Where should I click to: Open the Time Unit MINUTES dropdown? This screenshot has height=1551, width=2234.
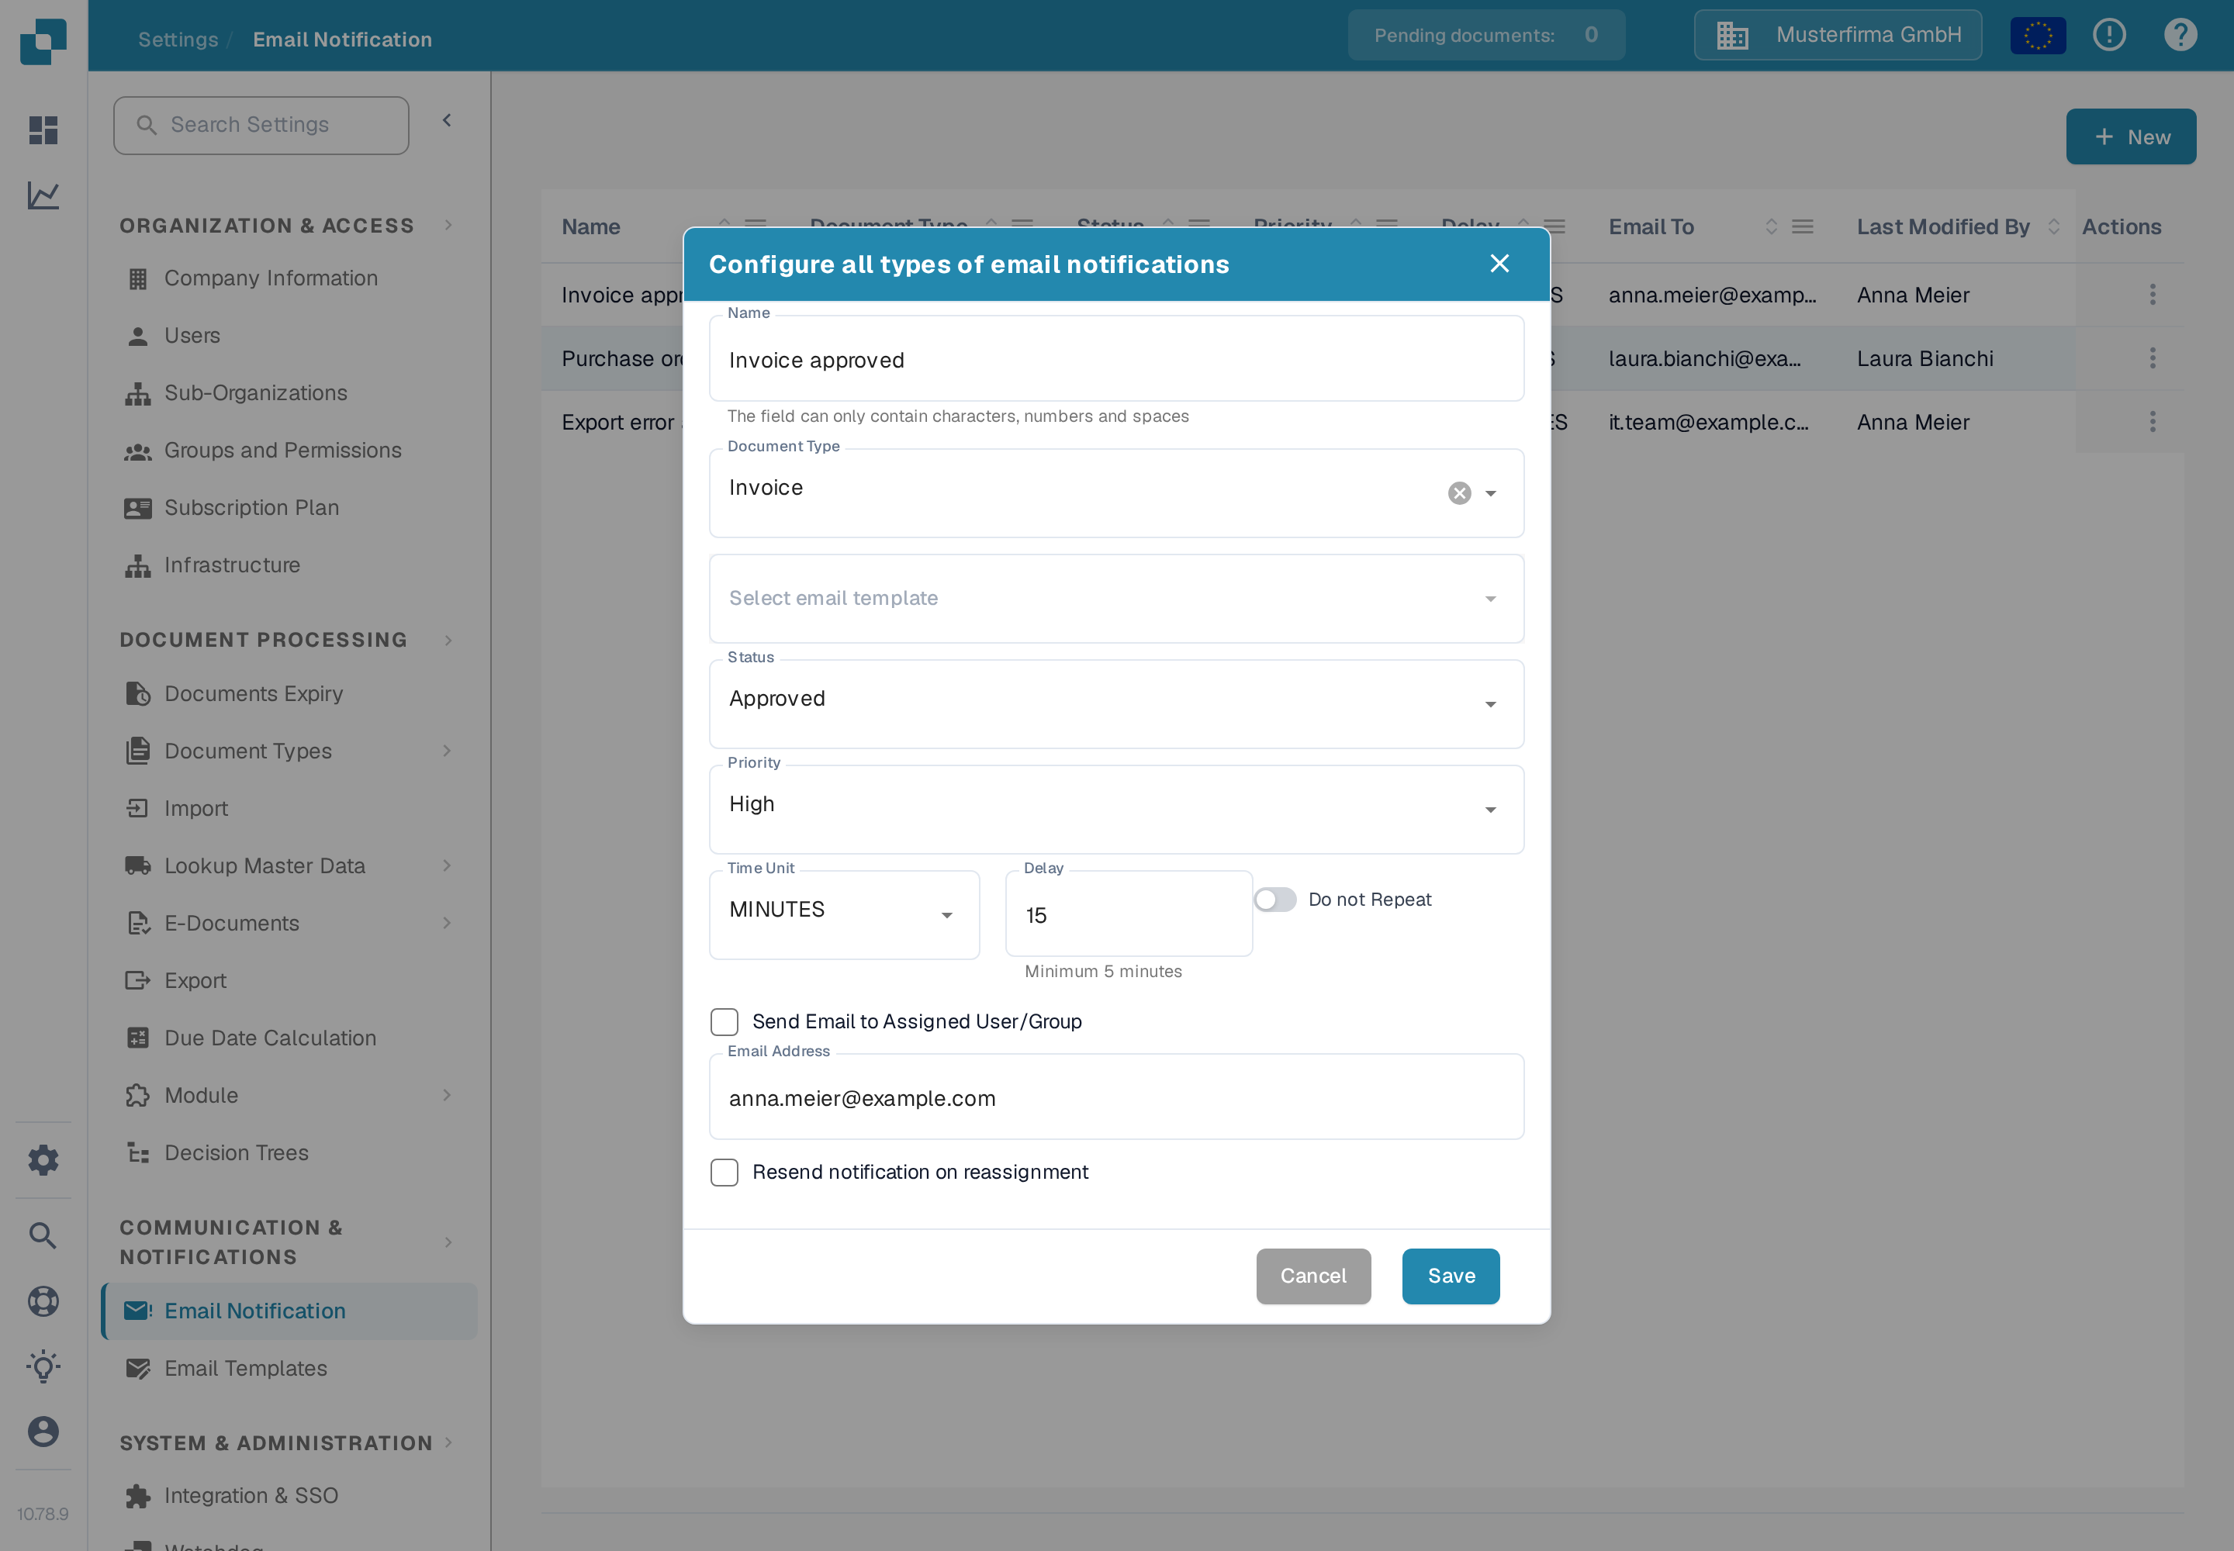pyautogui.click(x=844, y=914)
